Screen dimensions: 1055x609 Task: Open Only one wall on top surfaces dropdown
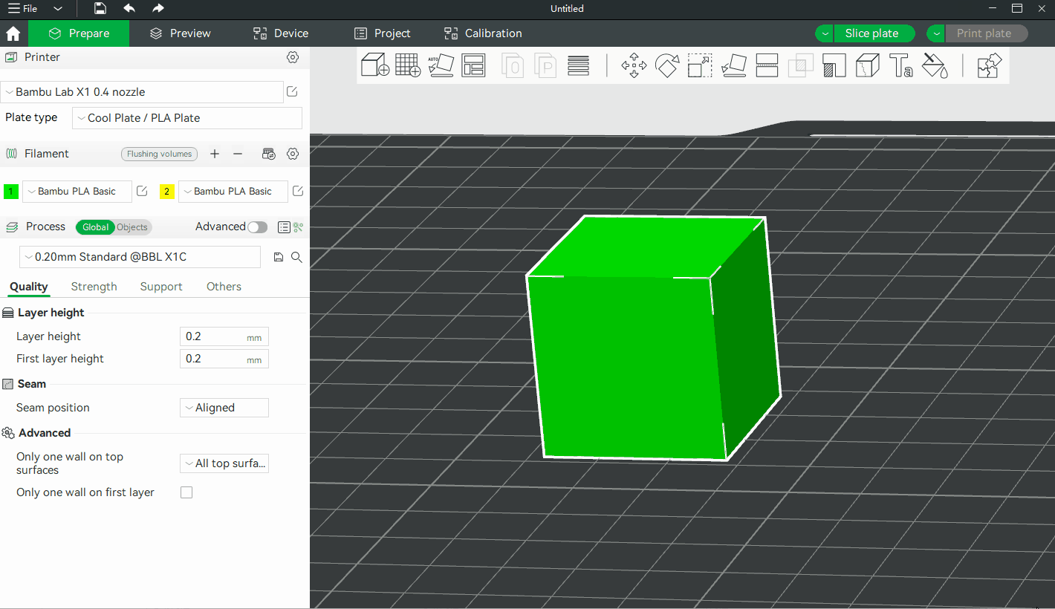(224, 463)
